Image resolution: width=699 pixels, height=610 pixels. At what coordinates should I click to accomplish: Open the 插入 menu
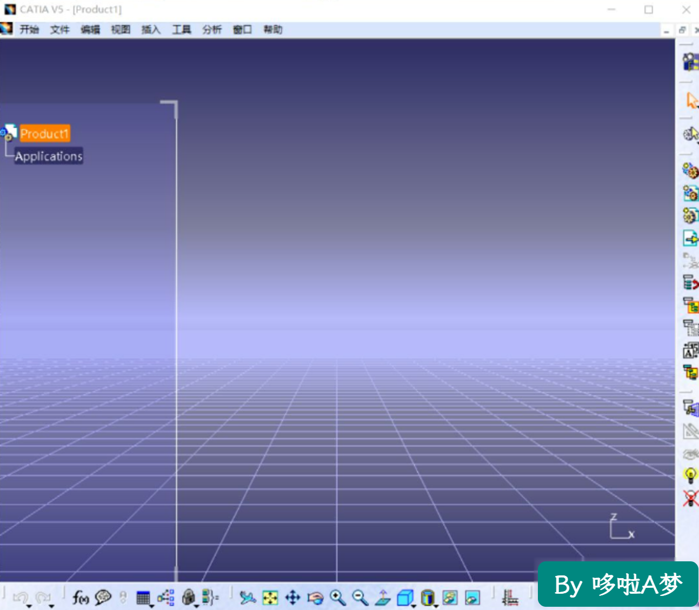(151, 29)
